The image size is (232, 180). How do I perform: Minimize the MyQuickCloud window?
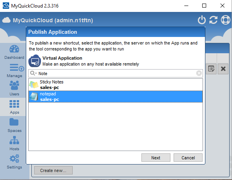[186, 6]
